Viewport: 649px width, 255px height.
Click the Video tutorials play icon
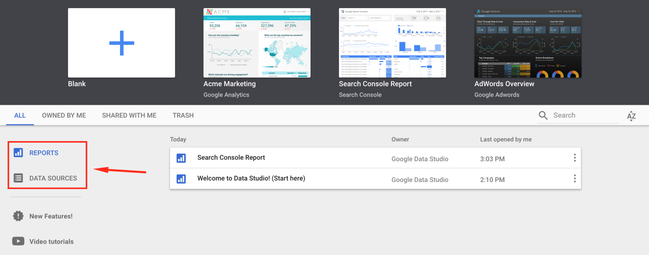coord(18,241)
